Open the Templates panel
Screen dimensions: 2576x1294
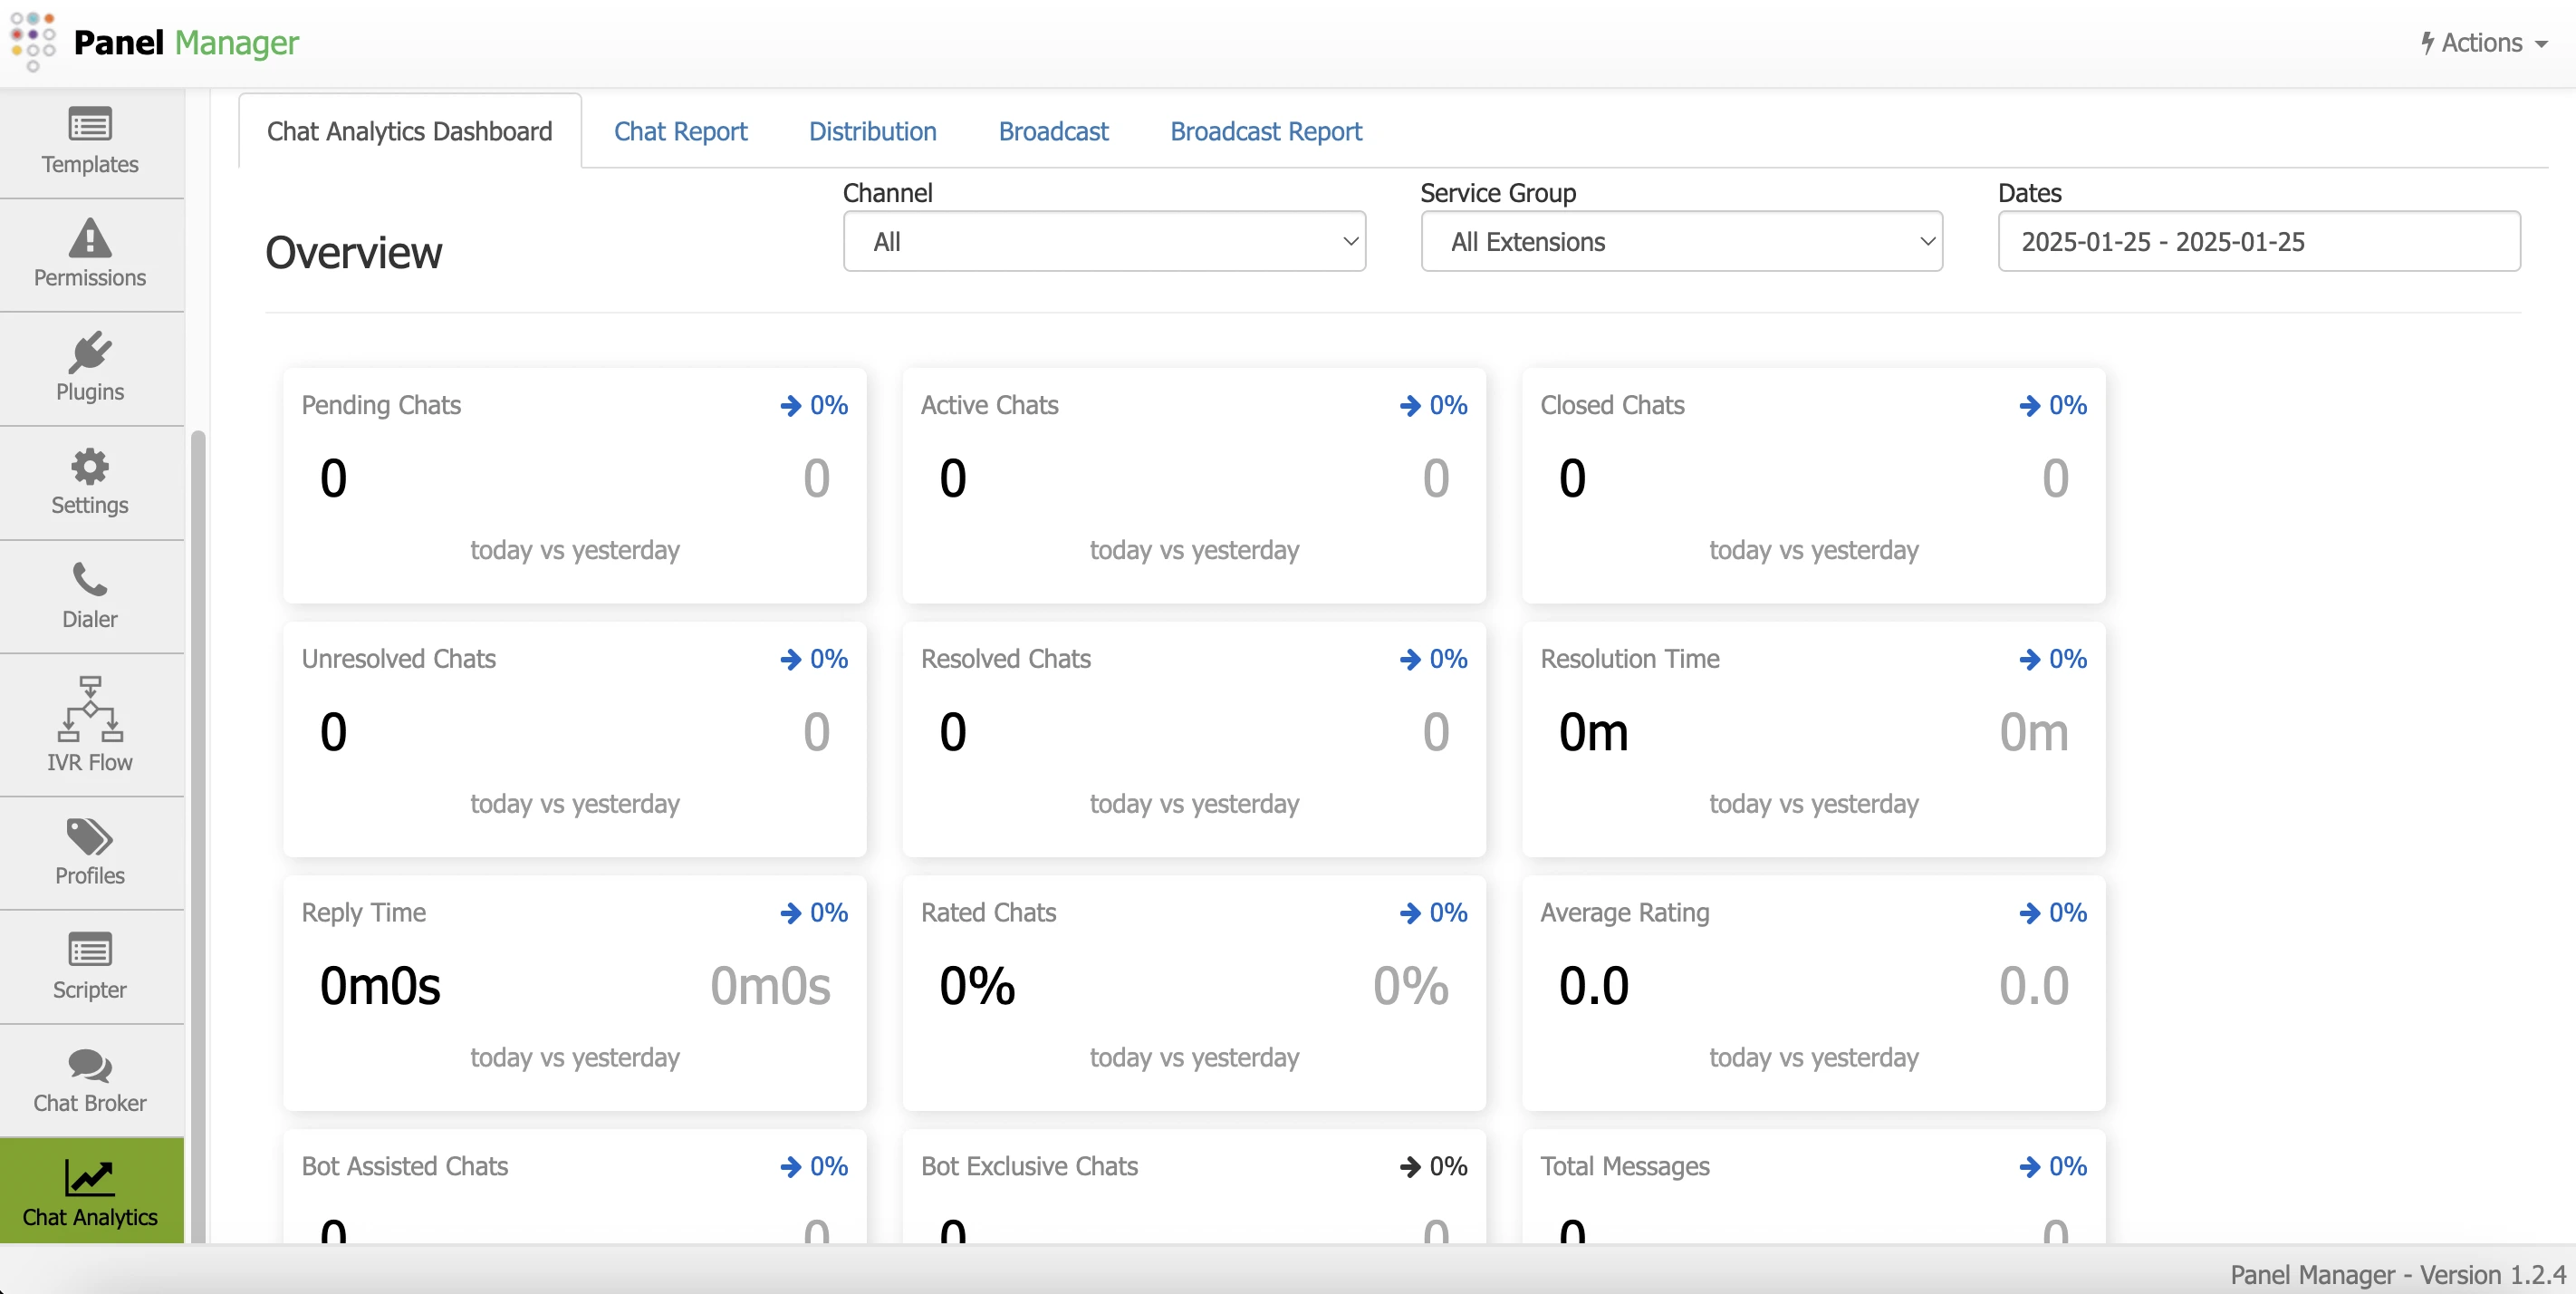pos(89,141)
